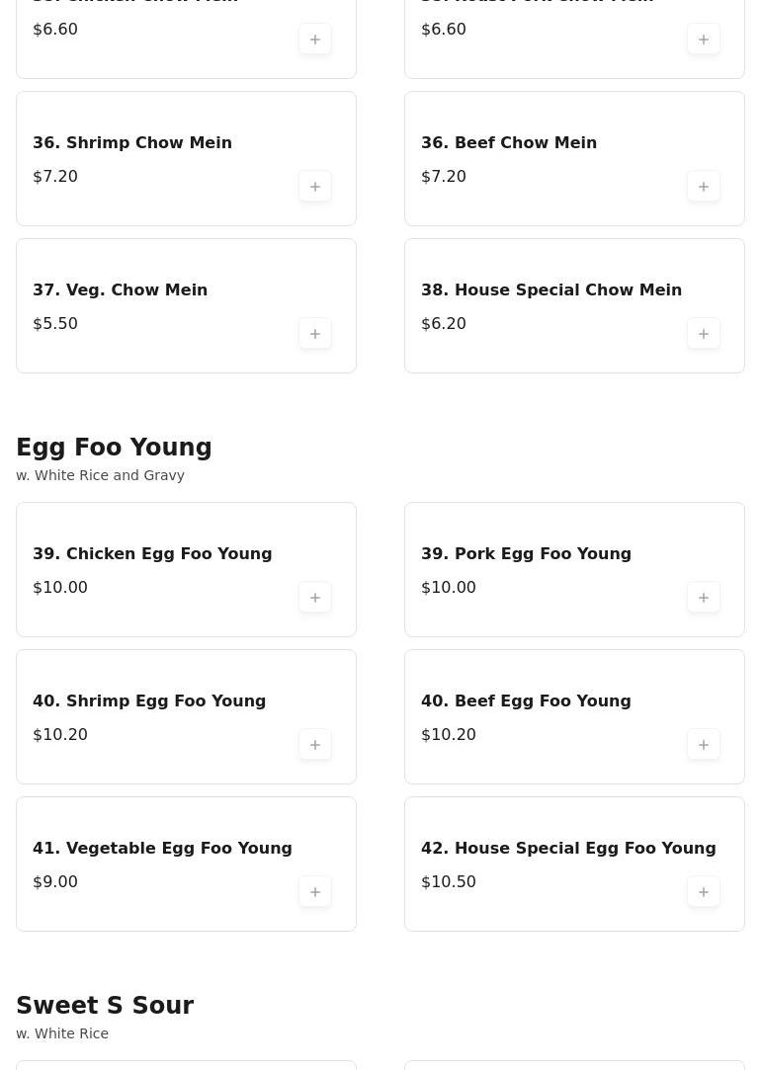The height and width of the screenshot is (1070, 761).
Task: Add House Special Chow Mein plus icon
Action: 704,334
